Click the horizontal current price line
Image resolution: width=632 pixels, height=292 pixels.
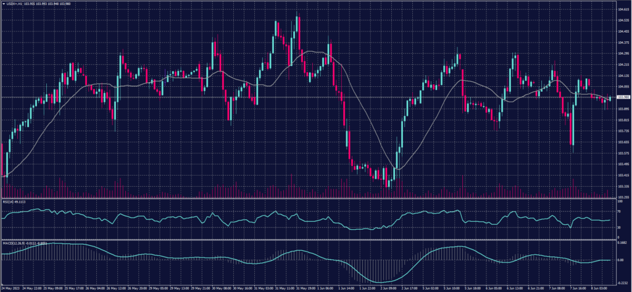coord(185,97)
